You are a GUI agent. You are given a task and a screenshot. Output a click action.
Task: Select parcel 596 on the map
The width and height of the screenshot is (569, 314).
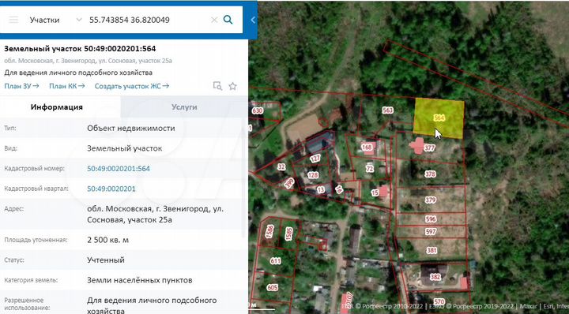(431, 219)
